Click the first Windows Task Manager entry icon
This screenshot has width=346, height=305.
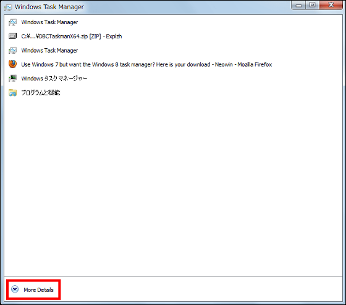tap(12, 22)
